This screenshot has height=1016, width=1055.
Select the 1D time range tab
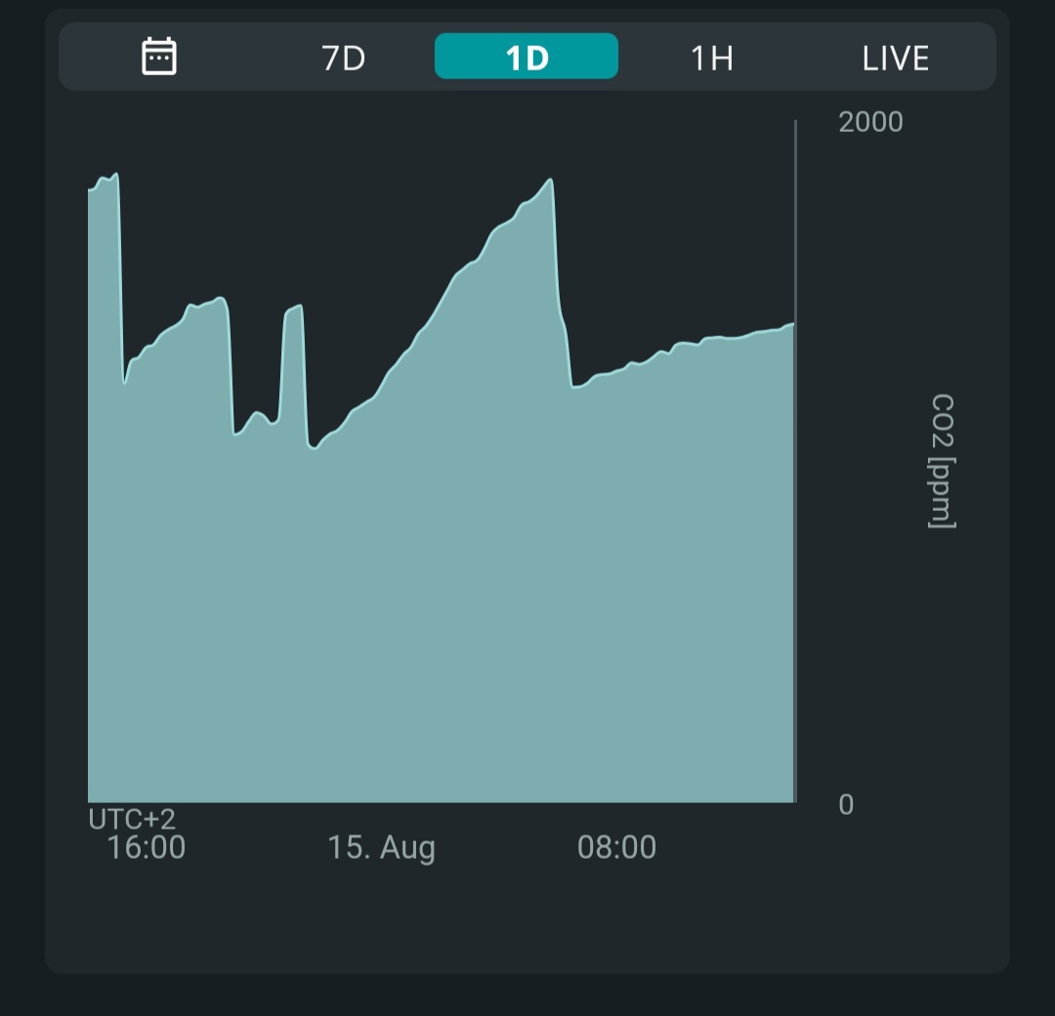pos(526,57)
